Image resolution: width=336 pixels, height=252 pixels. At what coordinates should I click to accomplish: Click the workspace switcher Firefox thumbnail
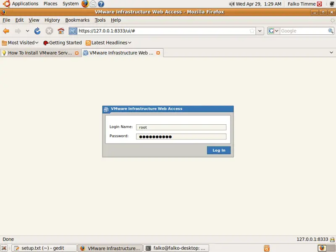click(322, 248)
